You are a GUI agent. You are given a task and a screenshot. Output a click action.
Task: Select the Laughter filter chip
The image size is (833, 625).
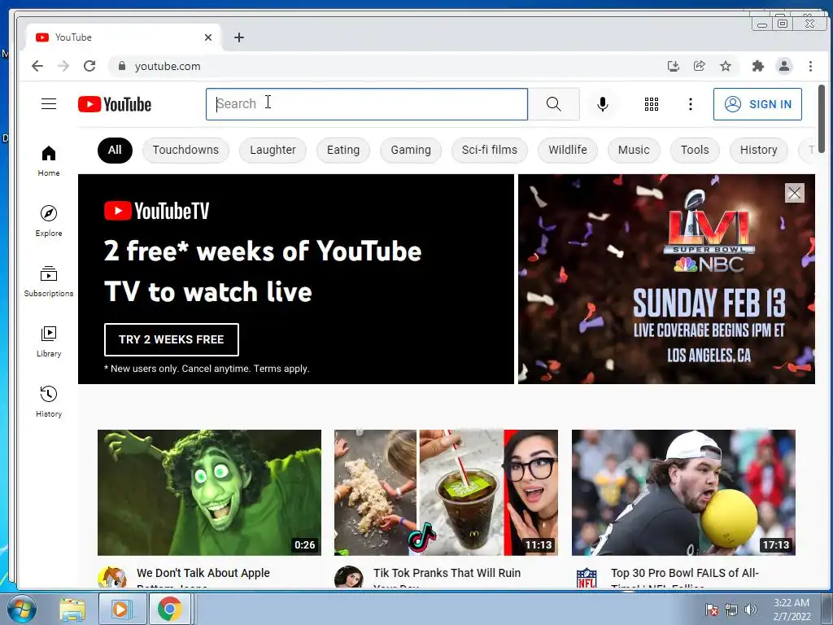tap(273, 150)
